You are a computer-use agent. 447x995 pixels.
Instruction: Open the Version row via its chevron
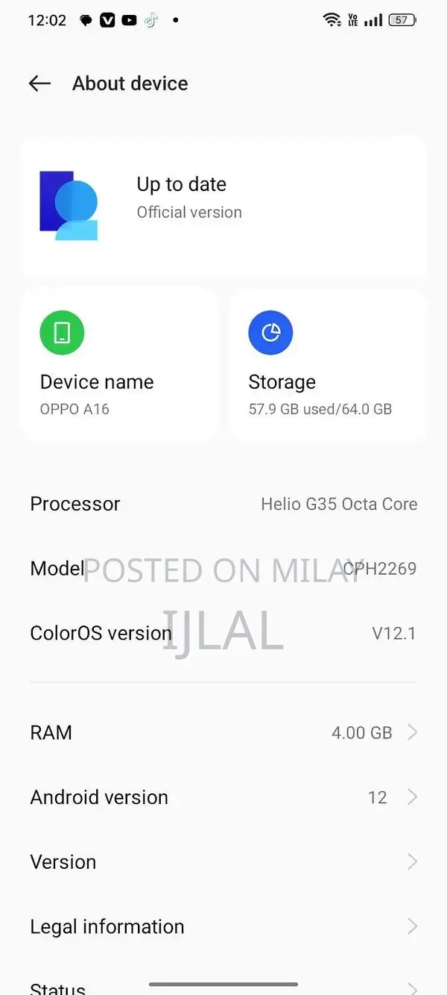click(x=412, y=861)
